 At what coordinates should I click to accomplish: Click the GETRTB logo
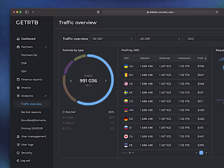(x=27, y=22)
